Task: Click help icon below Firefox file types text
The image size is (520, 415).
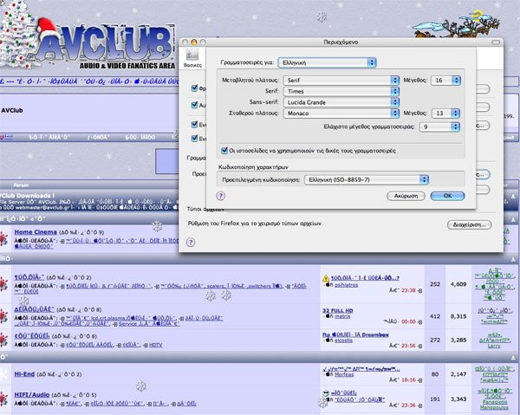Action: click(x=191, y=243)
